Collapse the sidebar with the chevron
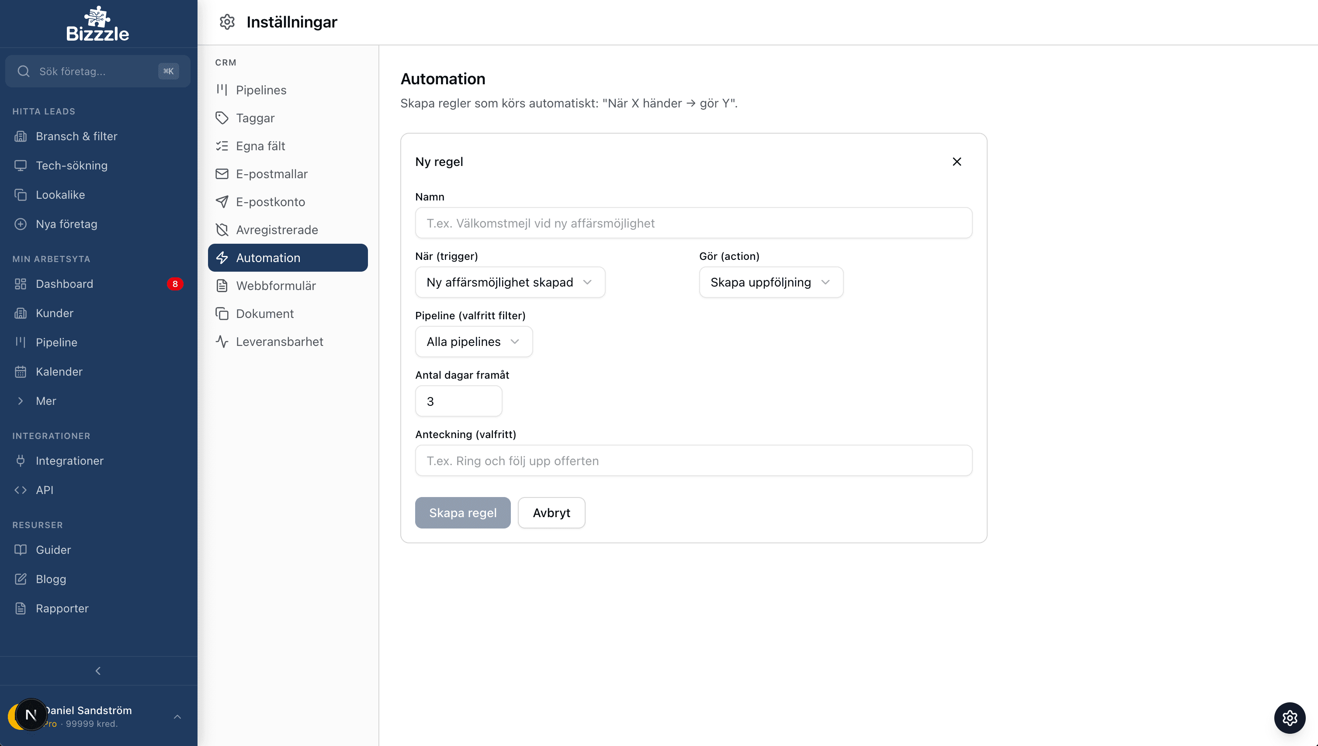This screenshot has height=746, width=1318. [97, 671]
